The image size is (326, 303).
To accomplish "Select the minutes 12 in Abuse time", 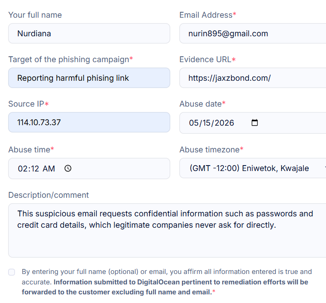I will [x=35, y=169].
